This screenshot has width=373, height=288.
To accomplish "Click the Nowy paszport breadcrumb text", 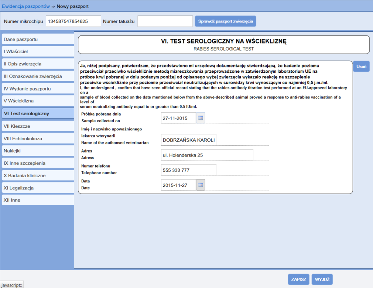I will click(72, 6).
